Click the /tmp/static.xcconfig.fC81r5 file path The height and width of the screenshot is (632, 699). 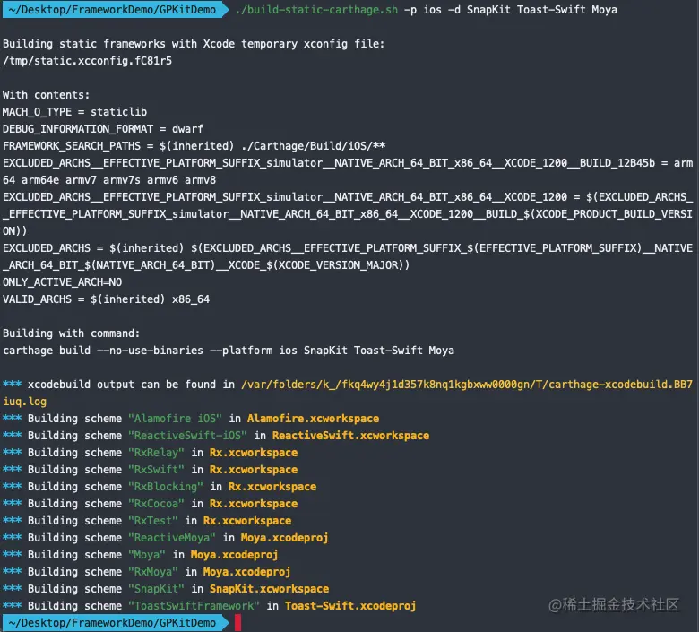click(x=87, y=61)
